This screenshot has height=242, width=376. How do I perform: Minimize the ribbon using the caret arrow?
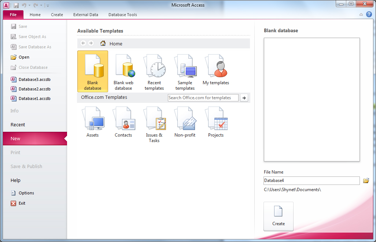tap(361, 15)
